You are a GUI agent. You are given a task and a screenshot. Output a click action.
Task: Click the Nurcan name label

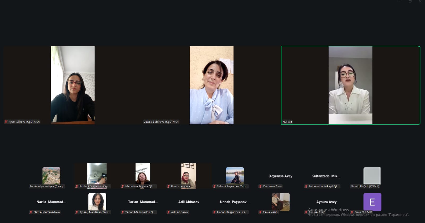pyautogui.click(x=287, y=122)
